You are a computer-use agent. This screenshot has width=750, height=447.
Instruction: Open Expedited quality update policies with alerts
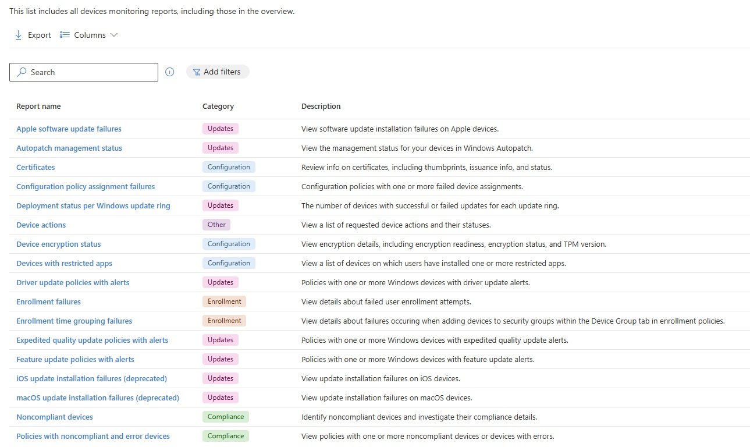[92, 340]
